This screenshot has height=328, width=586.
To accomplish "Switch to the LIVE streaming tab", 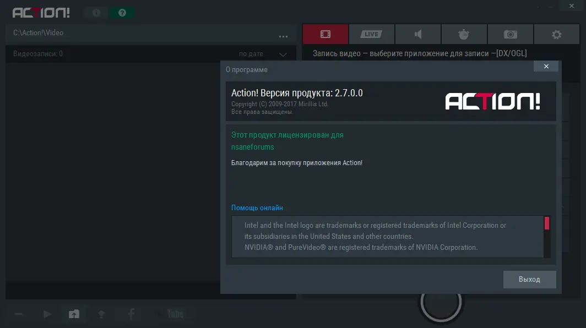I will click(371, 34).
